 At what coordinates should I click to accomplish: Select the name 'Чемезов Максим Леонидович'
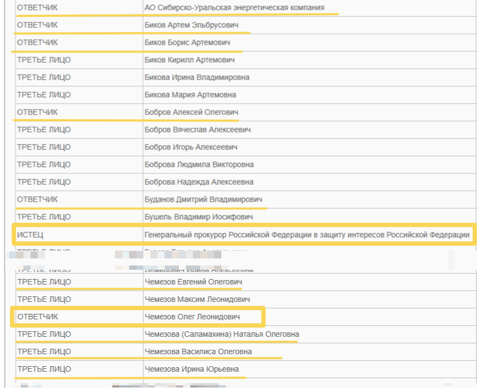click(197, 299)
